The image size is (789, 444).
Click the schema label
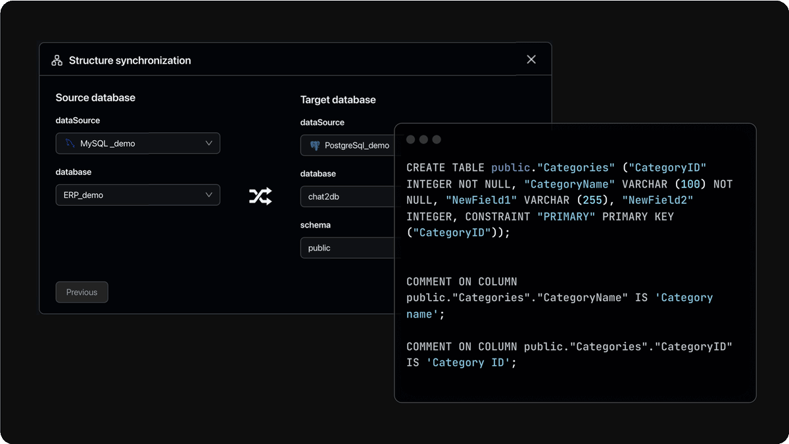coord(316,225)
